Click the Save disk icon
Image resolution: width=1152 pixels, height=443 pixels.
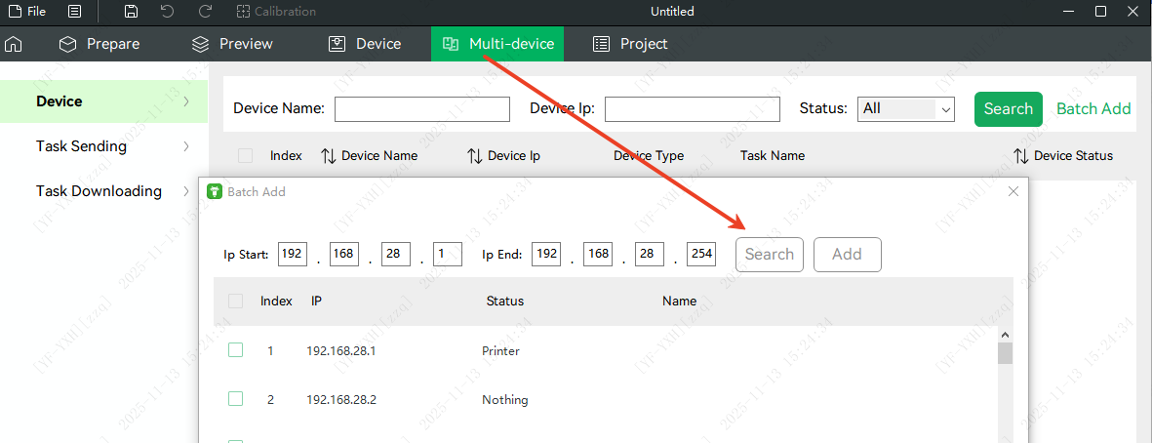(132, 12)
